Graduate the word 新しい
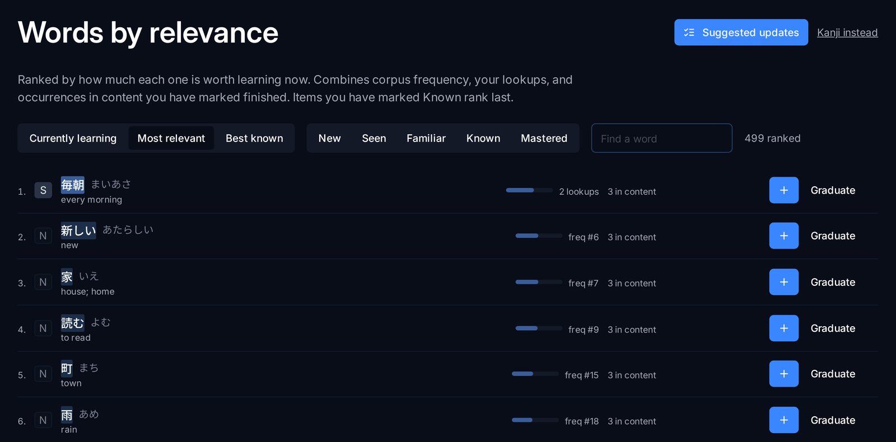The width and height of the screenshot is (896, 442). (x=833, y=236)
